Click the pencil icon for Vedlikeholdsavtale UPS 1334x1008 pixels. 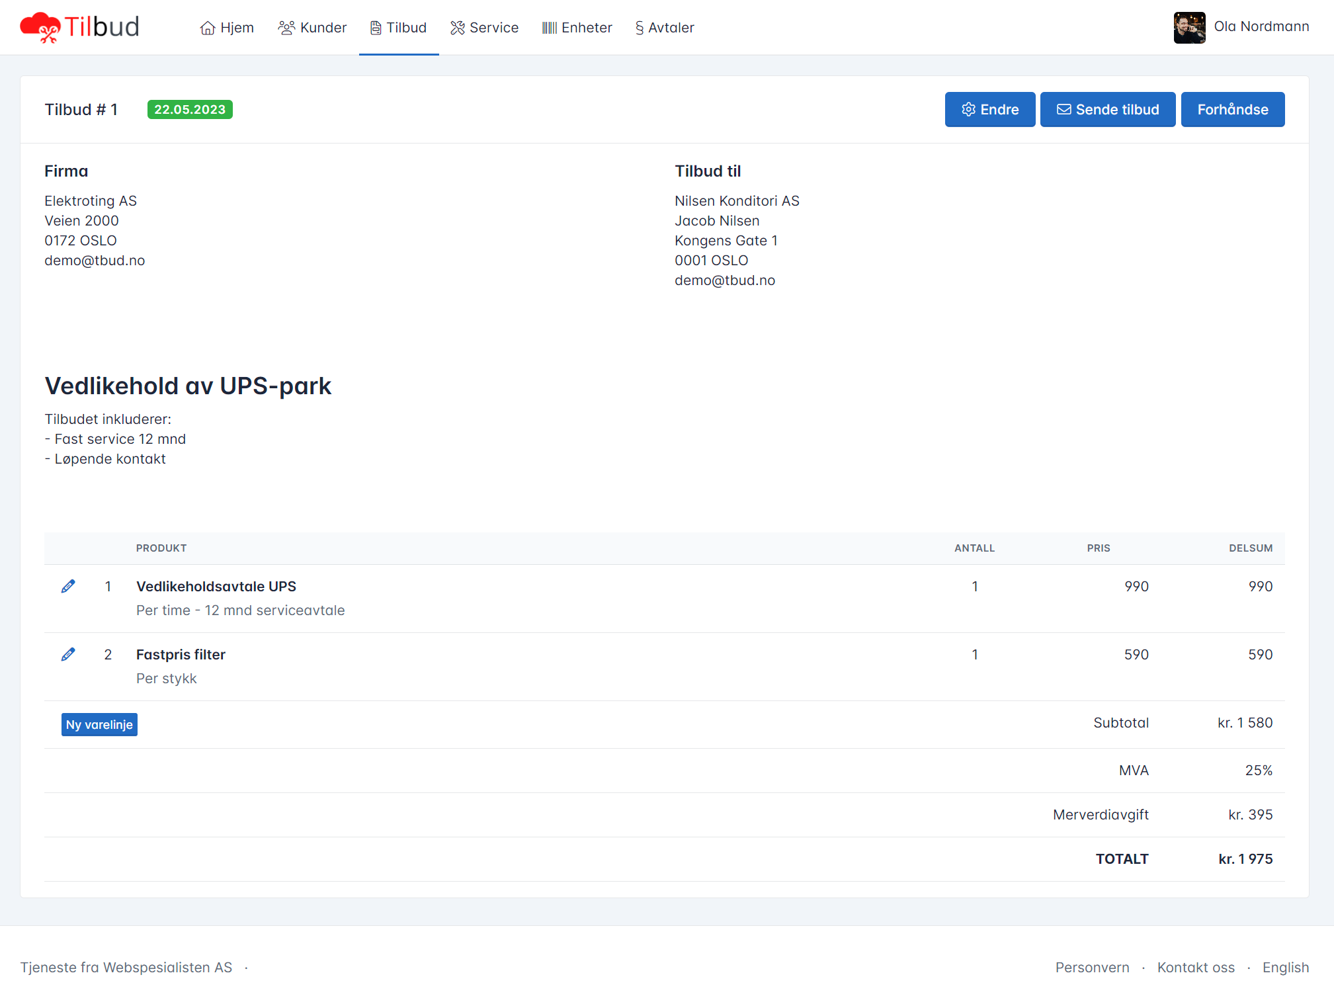pos(68,587)
